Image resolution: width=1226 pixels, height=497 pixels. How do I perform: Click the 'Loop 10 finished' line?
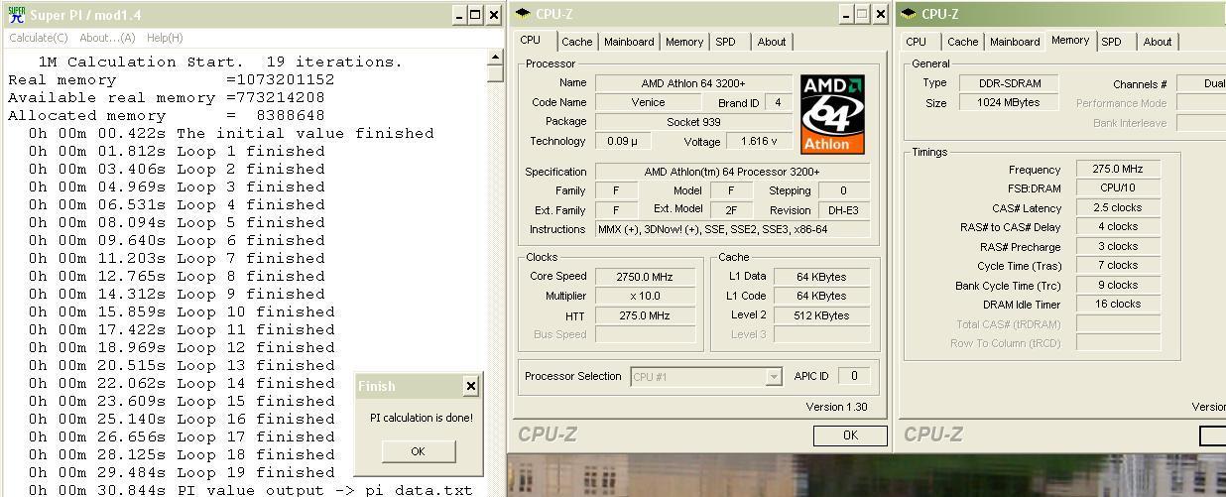(x=182, y=311)
